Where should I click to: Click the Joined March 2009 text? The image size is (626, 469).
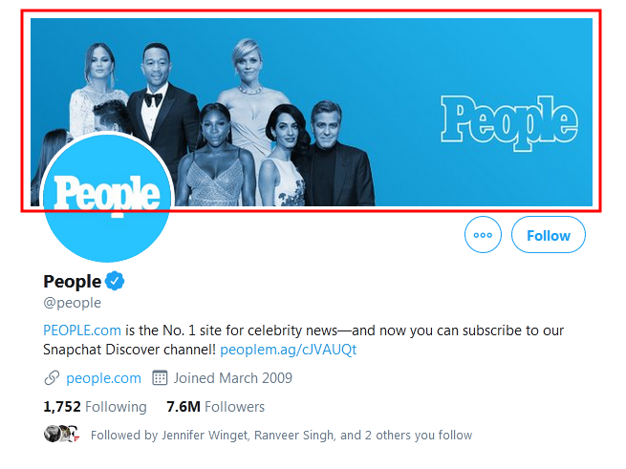(234, 378)
